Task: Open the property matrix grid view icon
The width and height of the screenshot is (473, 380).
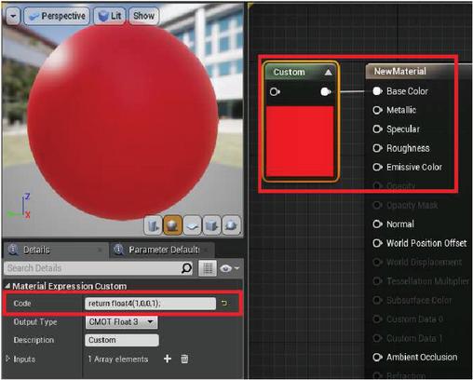Action: pos(208,268)
